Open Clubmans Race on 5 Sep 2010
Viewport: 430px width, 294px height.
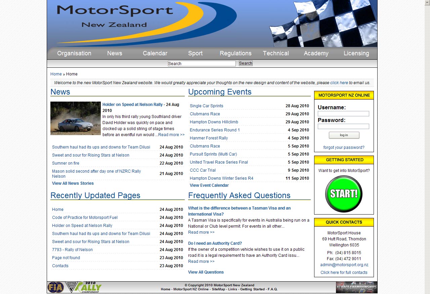point(205,146)
